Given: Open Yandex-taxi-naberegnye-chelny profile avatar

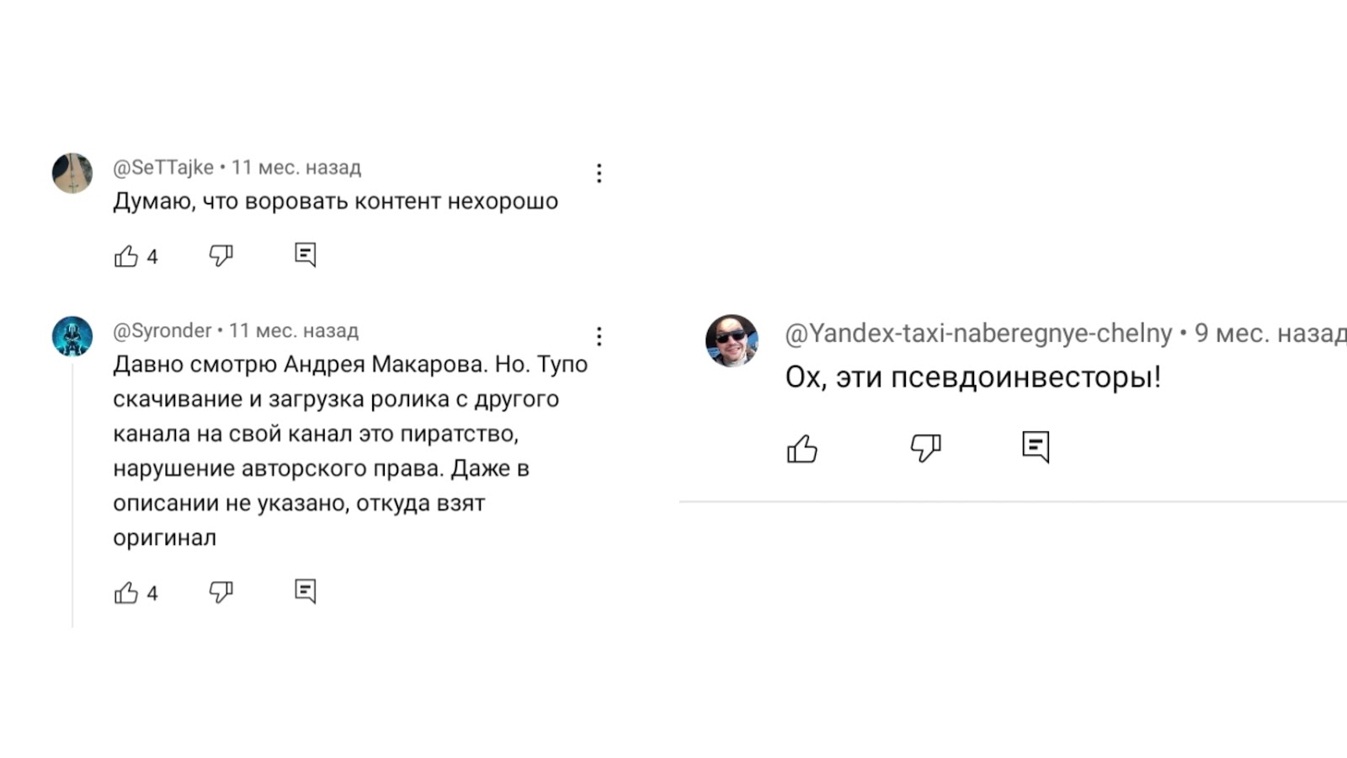Looking at the screenshot, I should [x=732, y=341].
